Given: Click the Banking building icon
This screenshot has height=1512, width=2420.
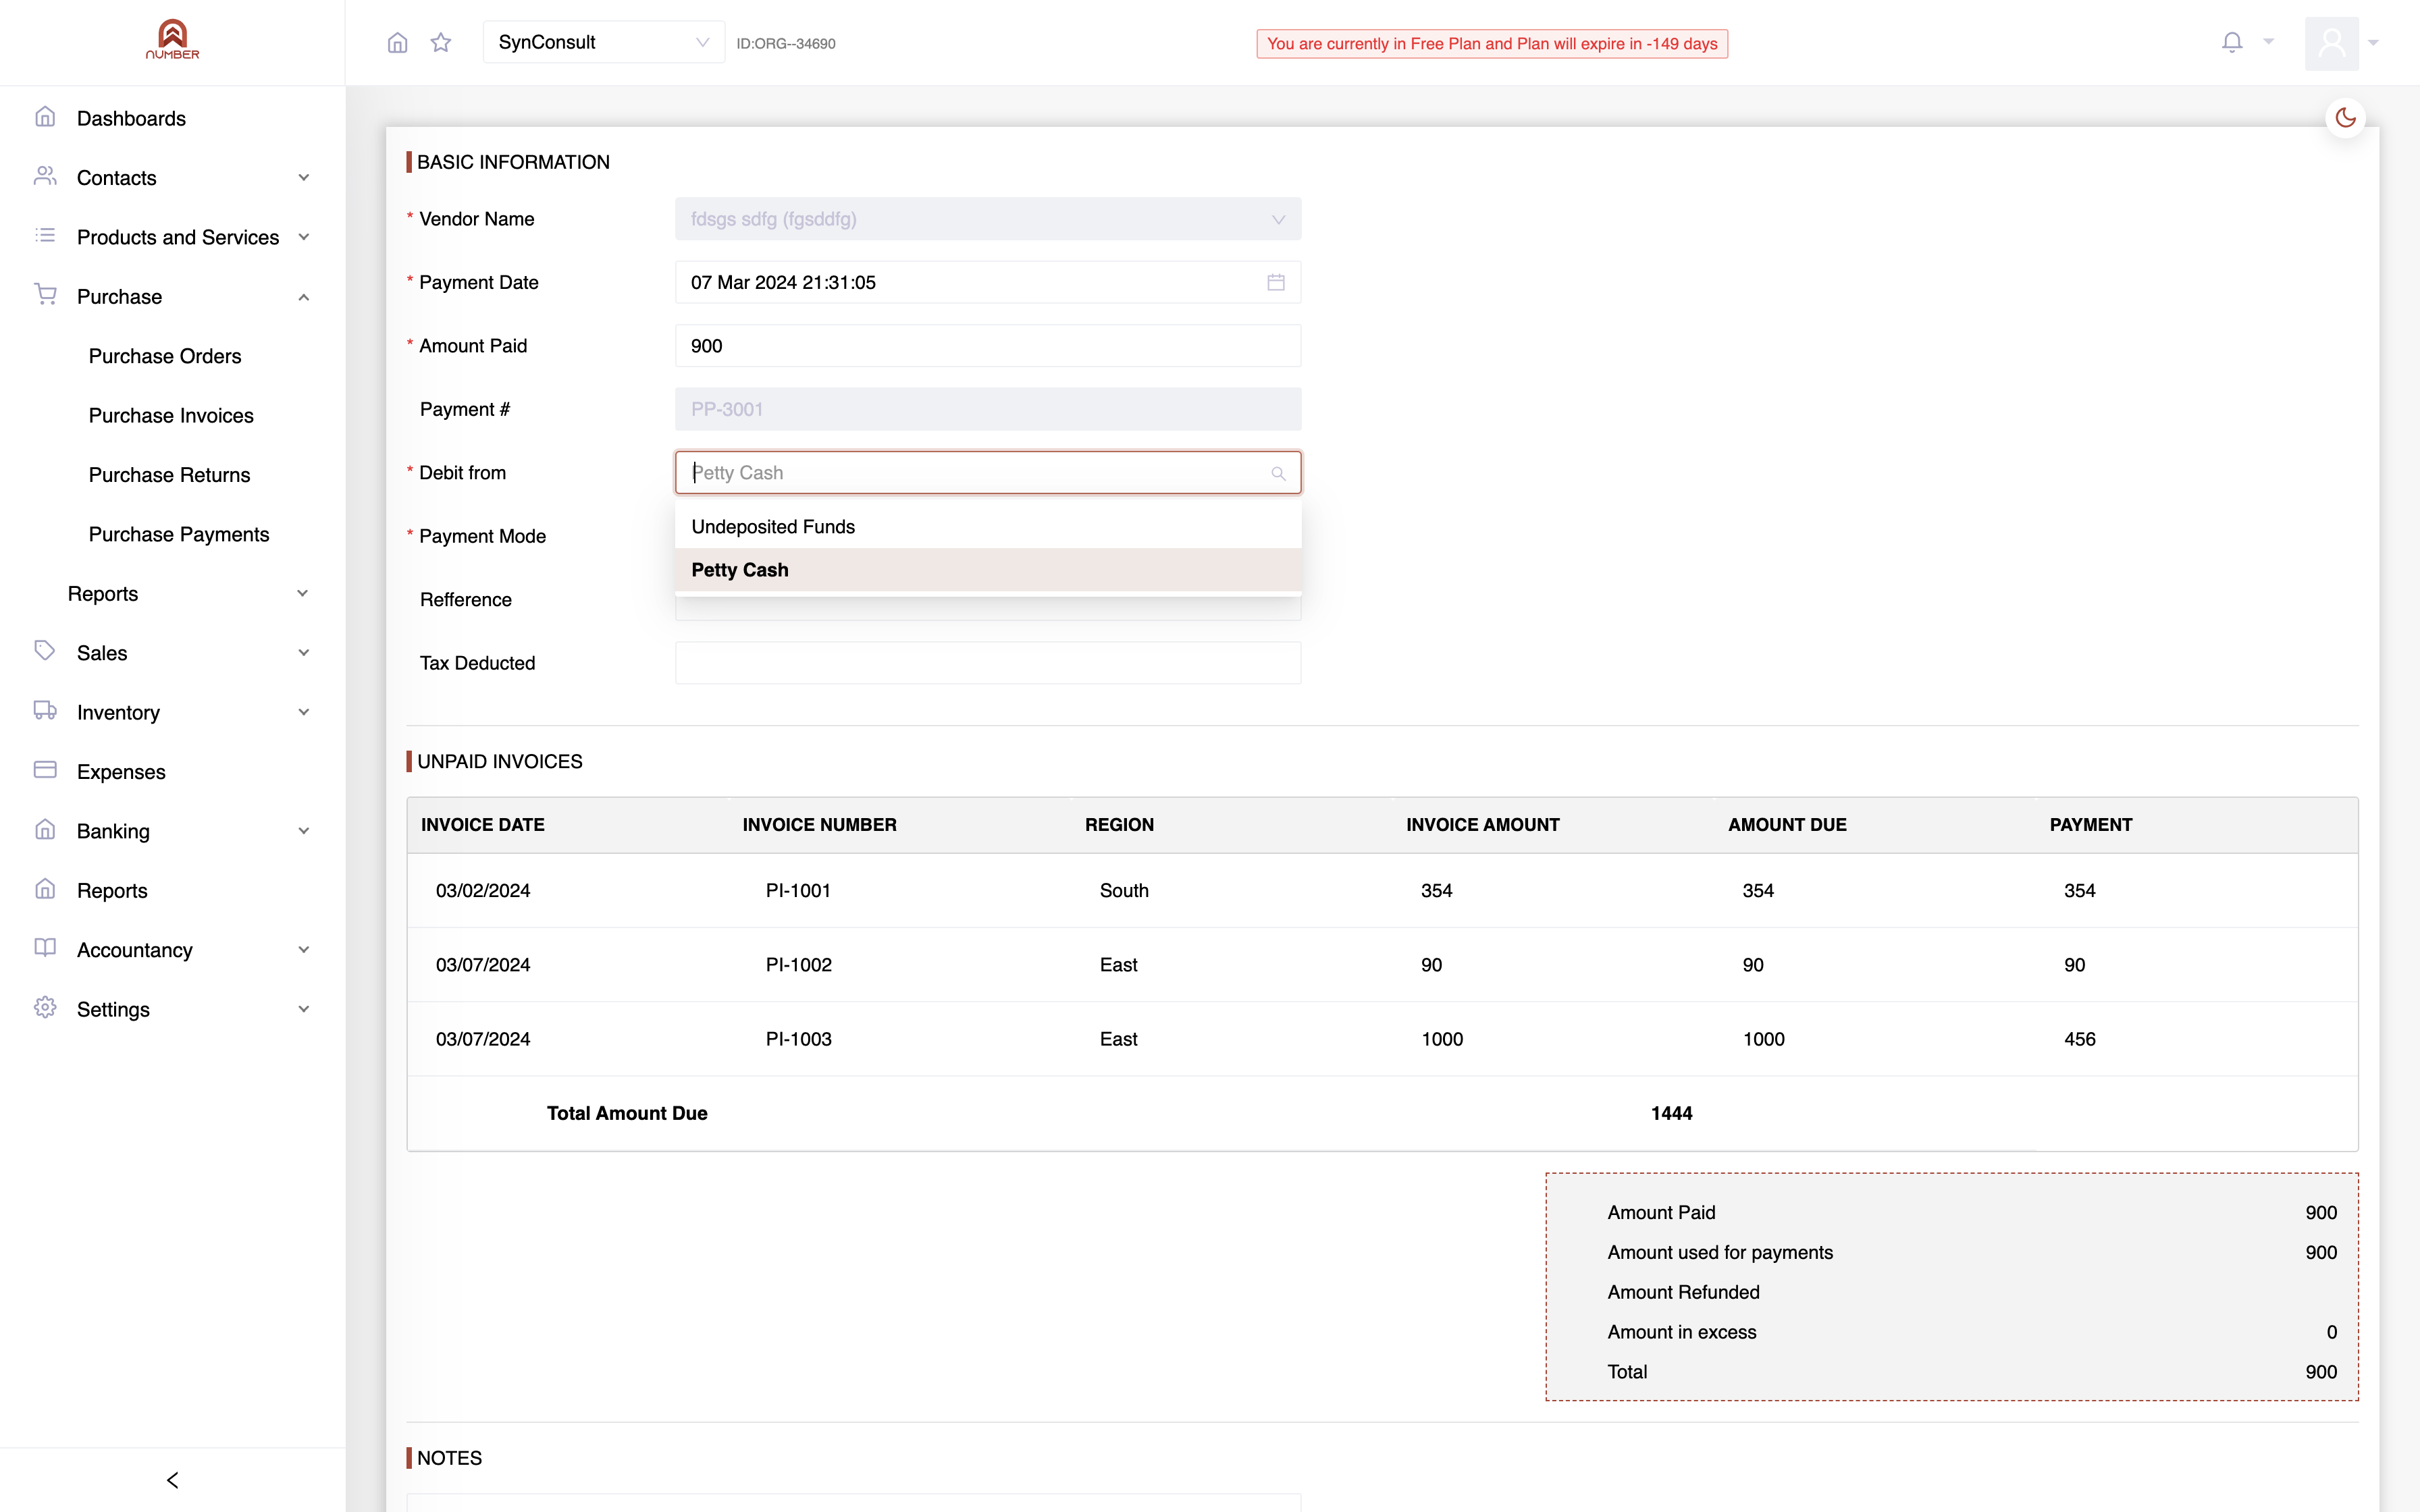Looking at the screenshot, I should click(45, 830).
